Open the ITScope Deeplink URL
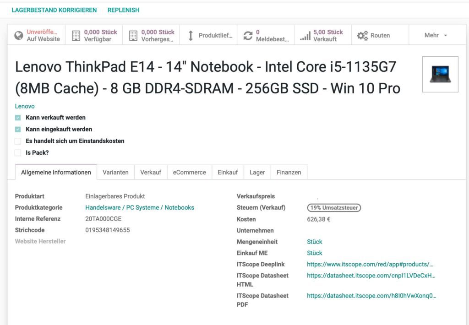This screenshot has width=469, height=325. 370,264
